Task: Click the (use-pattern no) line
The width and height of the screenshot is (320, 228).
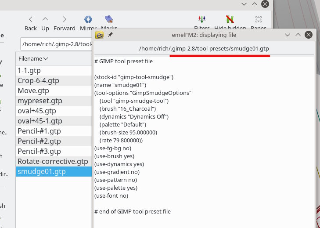Action: tap(115, 180)
